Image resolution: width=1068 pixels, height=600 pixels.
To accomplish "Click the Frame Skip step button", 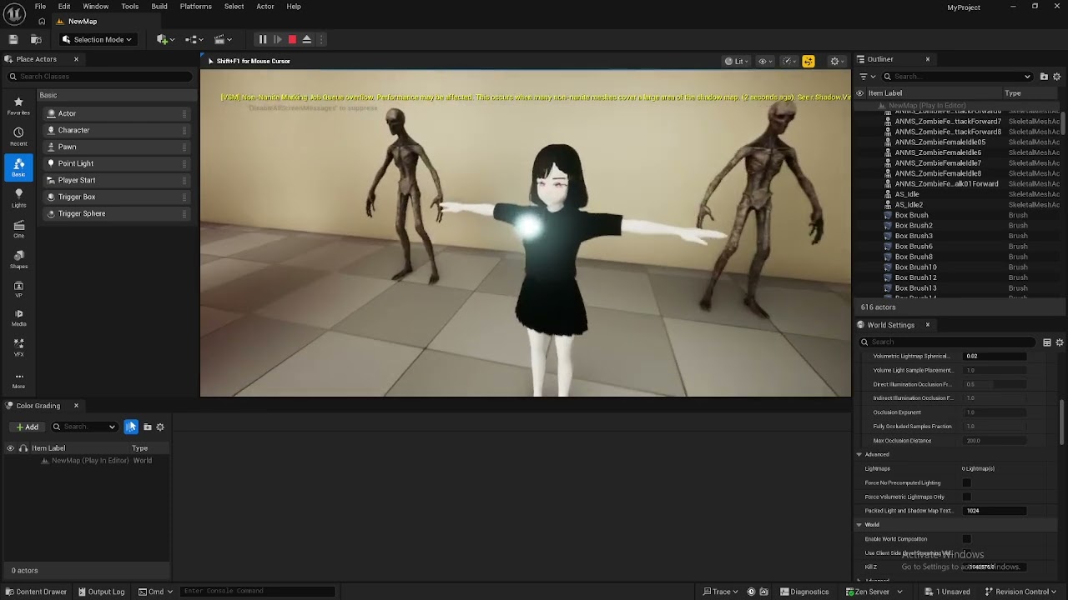I will tap(277, 39).
